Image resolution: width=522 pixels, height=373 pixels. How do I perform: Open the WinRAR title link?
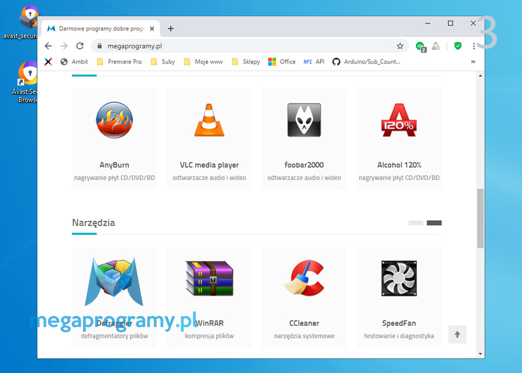point(209,323)
